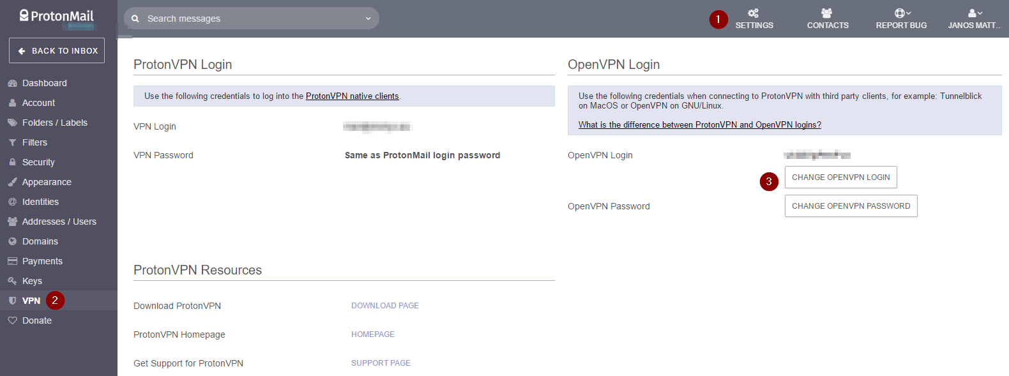
Task: Click the Donate heart icon
Action: coord(12,320)
